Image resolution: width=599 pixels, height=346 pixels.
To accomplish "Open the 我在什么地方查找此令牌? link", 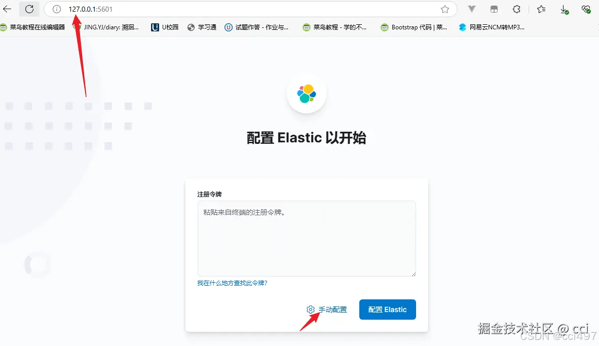I will (x=232, y=283).
